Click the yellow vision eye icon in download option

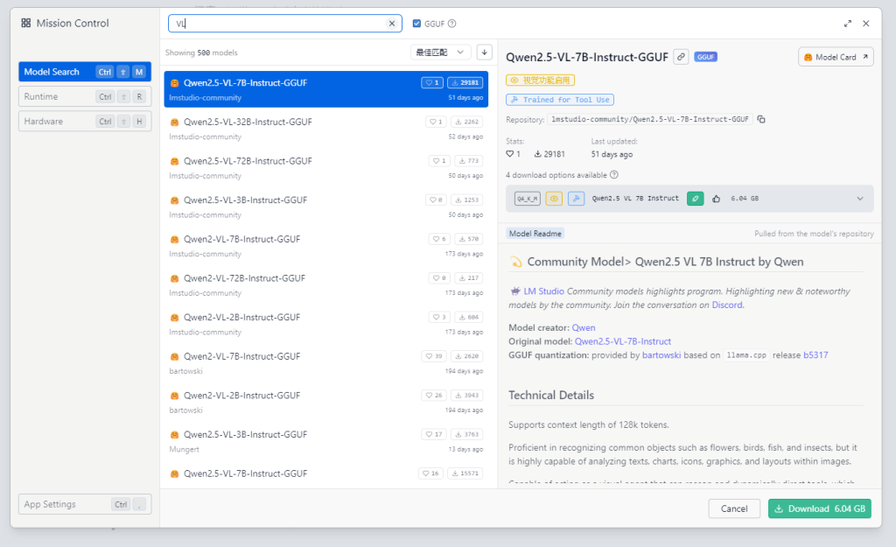(554, 199)
